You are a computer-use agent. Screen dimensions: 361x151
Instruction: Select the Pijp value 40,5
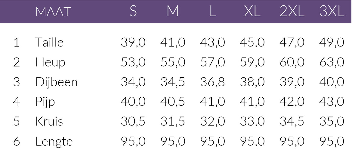173,102
